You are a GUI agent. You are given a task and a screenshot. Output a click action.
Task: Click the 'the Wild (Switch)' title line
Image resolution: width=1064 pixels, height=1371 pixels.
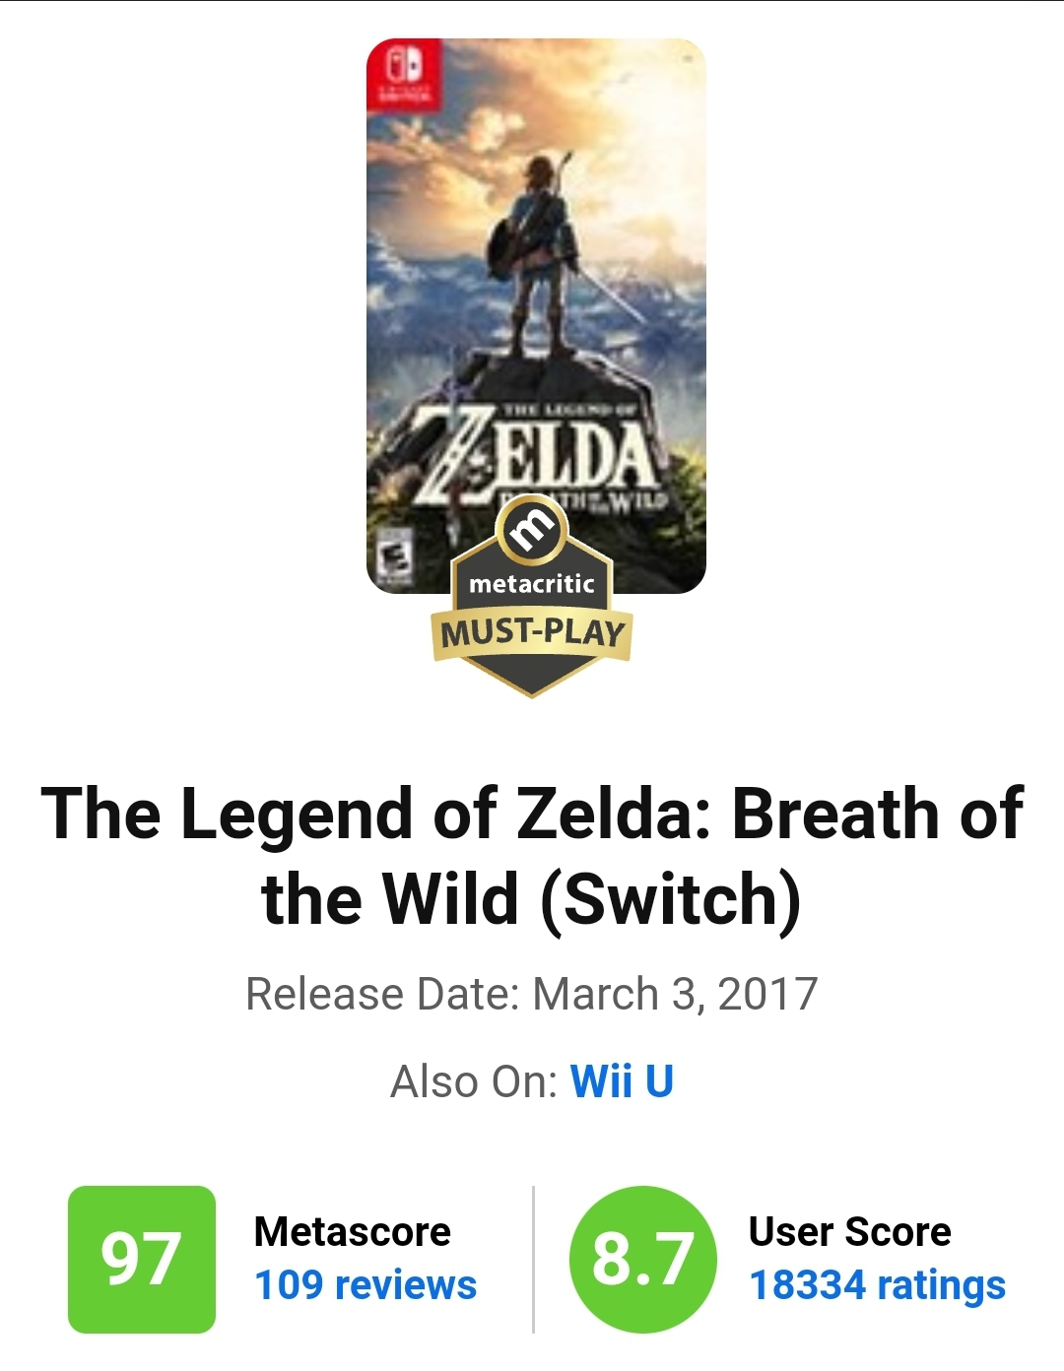pyautogui.click(x=532, y=899)
